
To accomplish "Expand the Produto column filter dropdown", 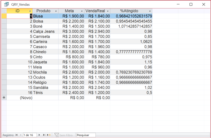I will coord(56,11).
